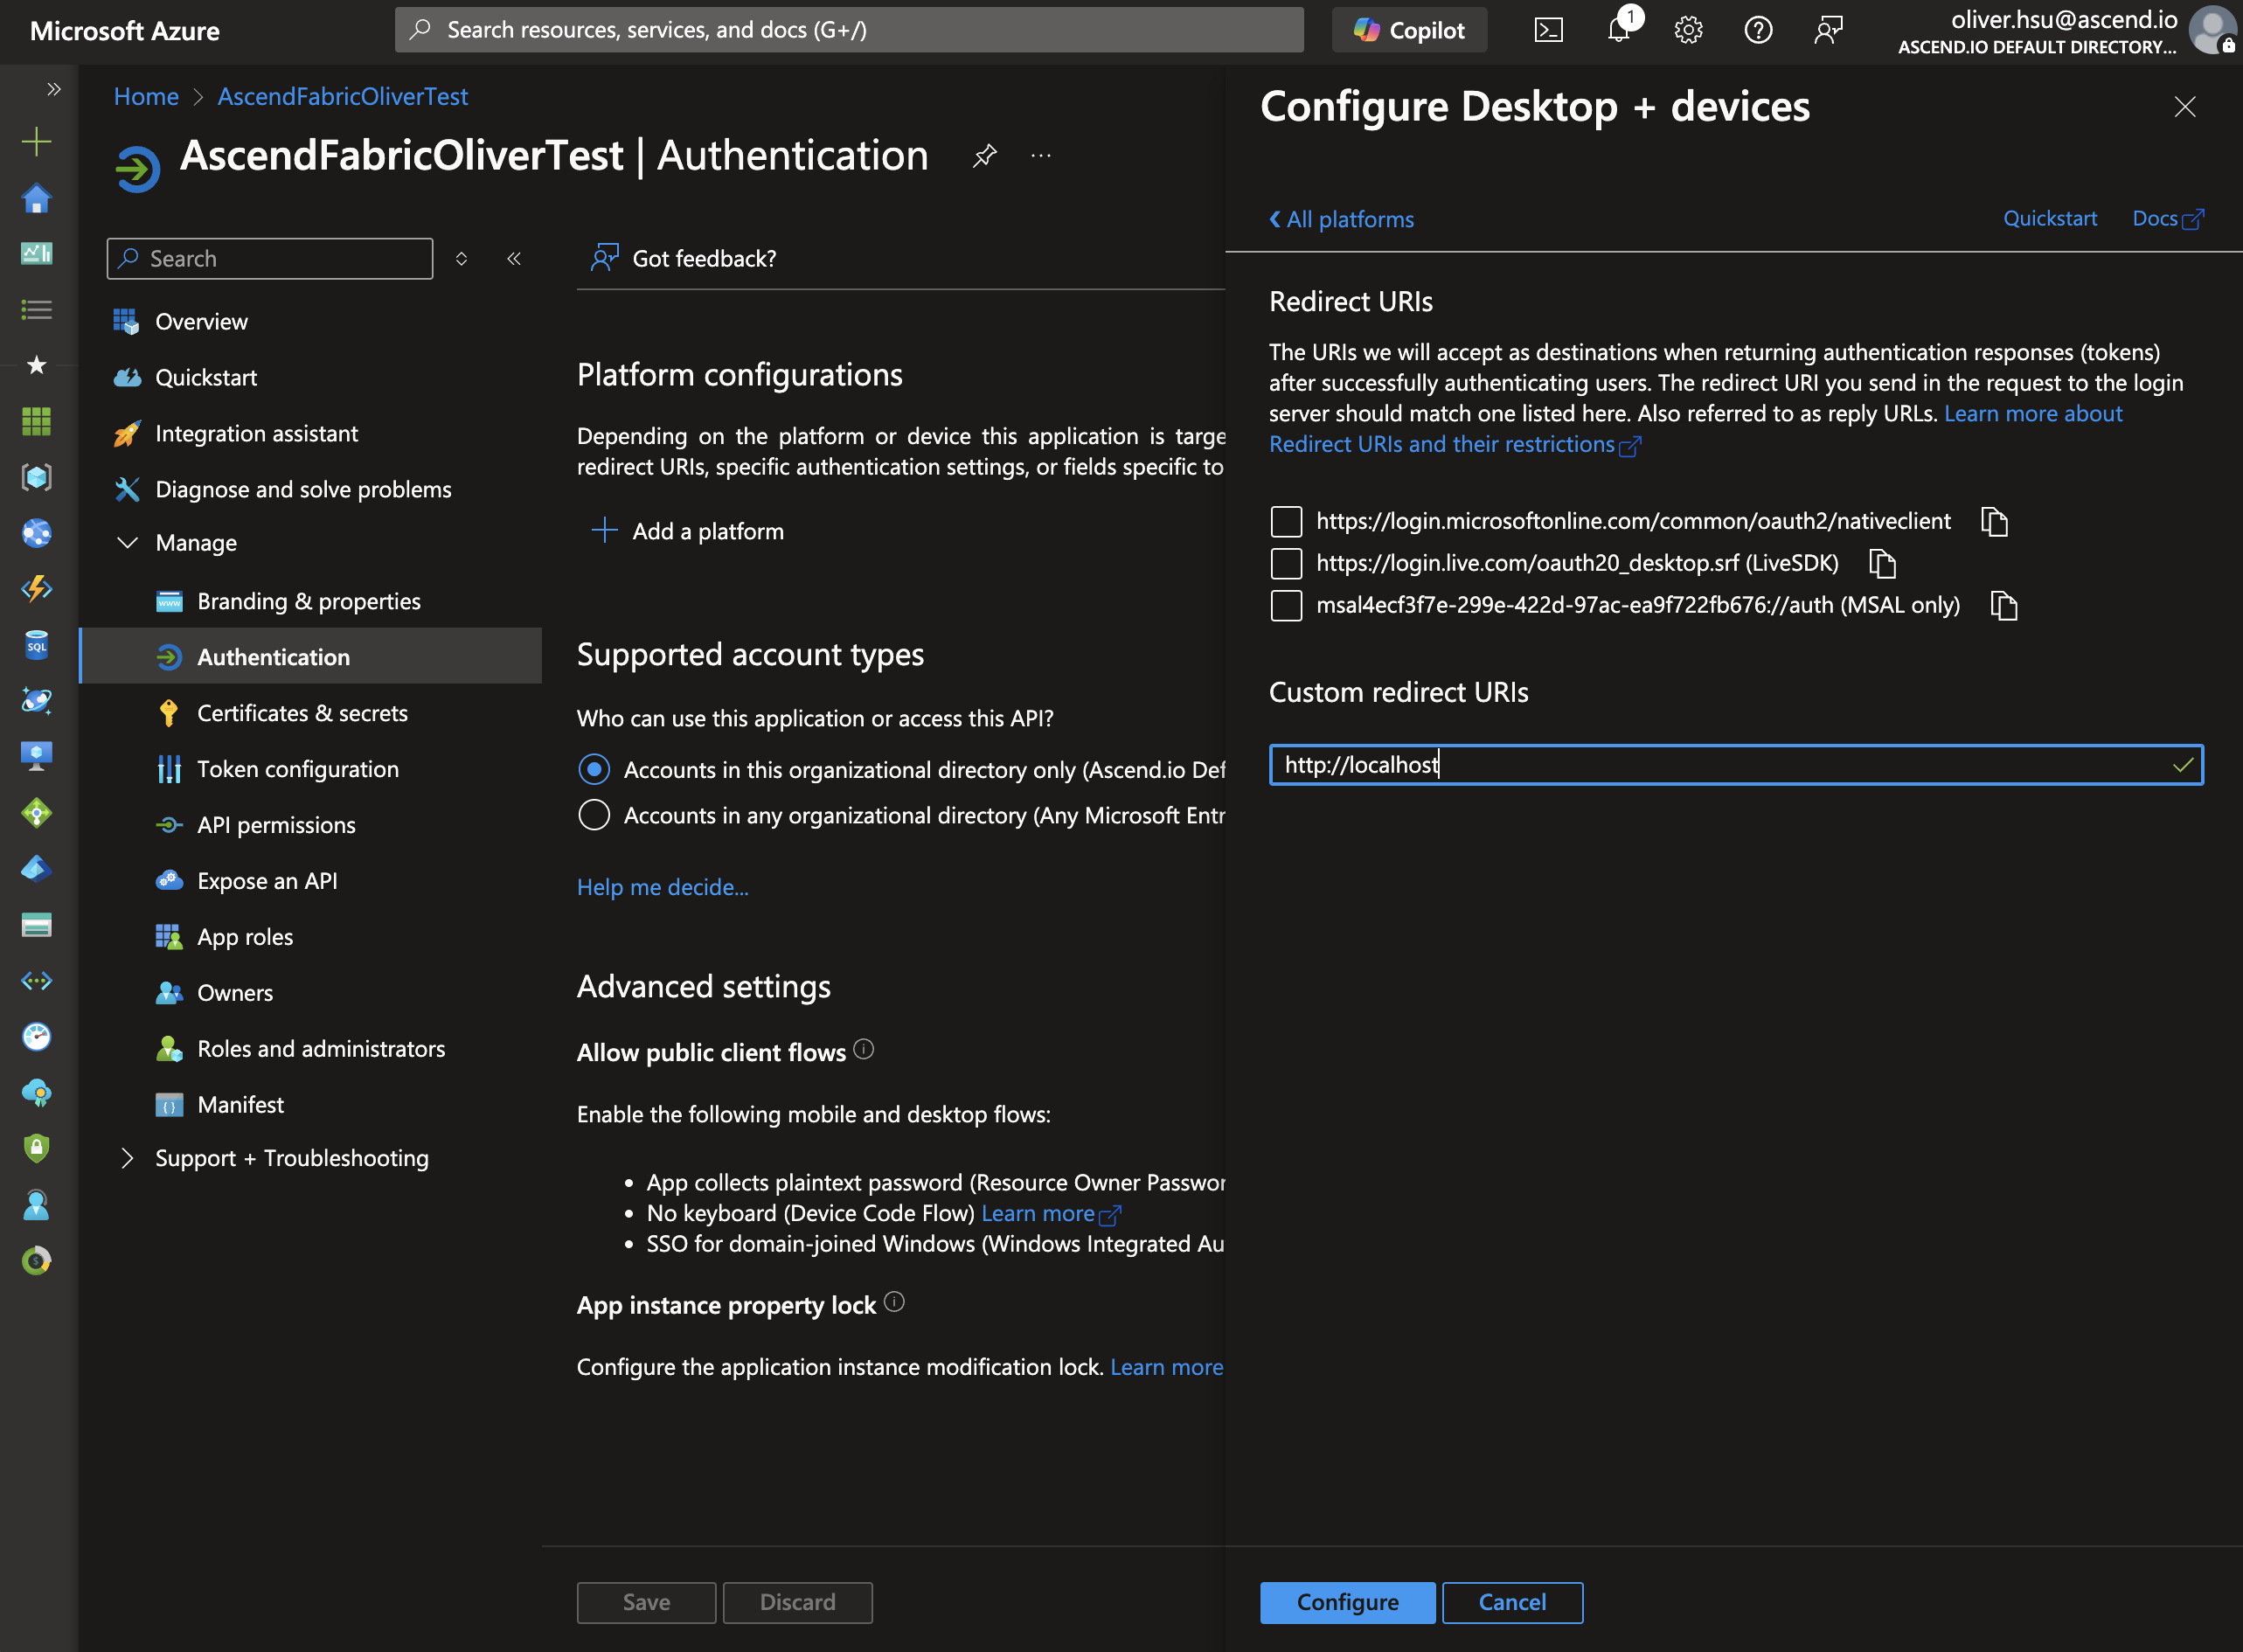Check the login.live.com LiveSDK box

1286,563
